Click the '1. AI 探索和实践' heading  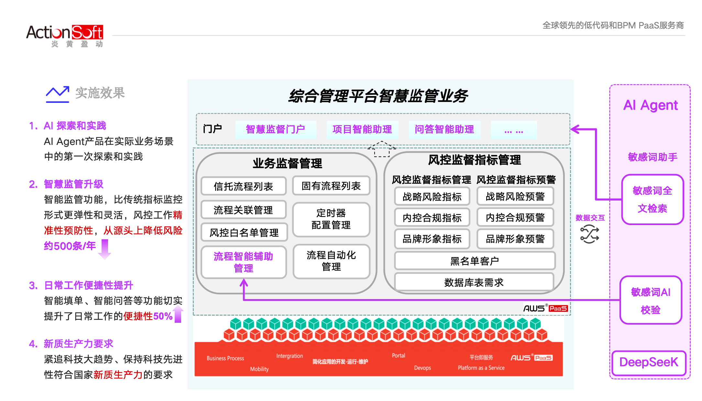68,125
